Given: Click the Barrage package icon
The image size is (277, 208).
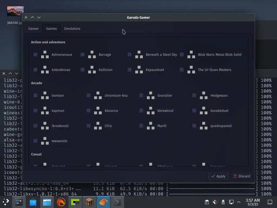Looking at the screenshot, I should tap(92, 54).
